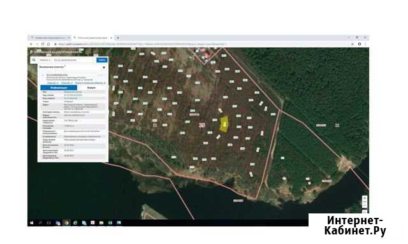Open File Explorer from the taskbar
Viewport: 408px width, 244px height.
pos(101,223)
